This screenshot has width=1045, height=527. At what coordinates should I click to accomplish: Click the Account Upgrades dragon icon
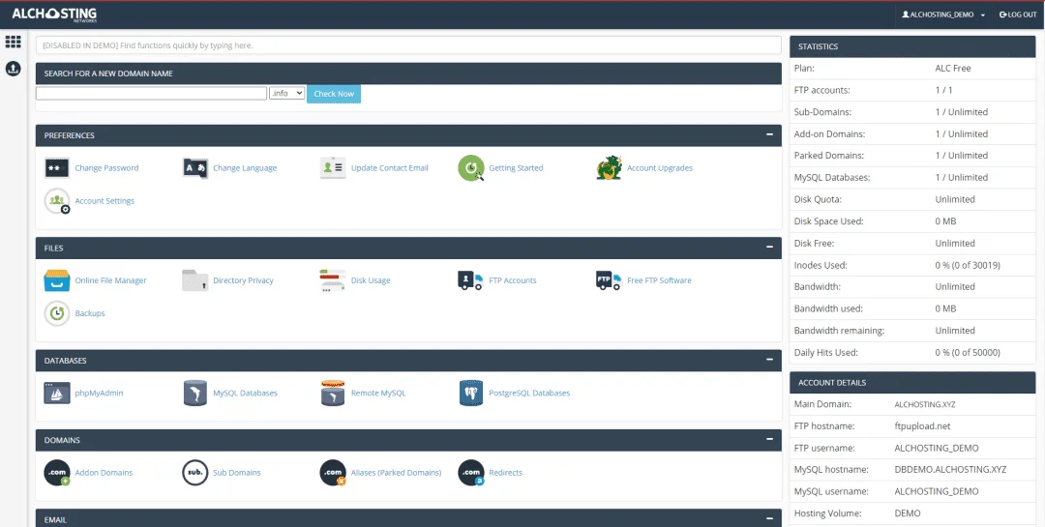610,168
